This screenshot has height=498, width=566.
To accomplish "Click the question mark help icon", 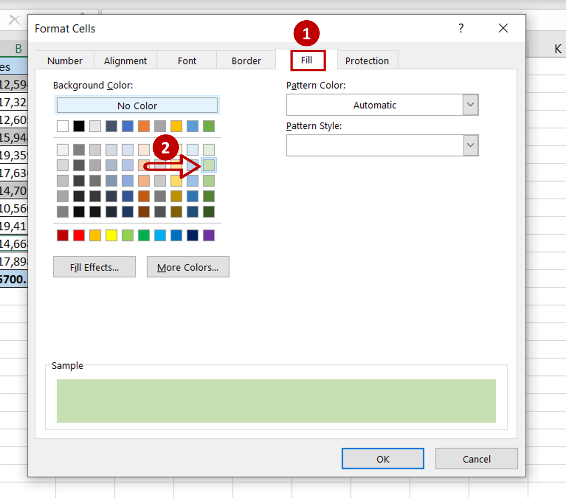I will pos(461,28).
